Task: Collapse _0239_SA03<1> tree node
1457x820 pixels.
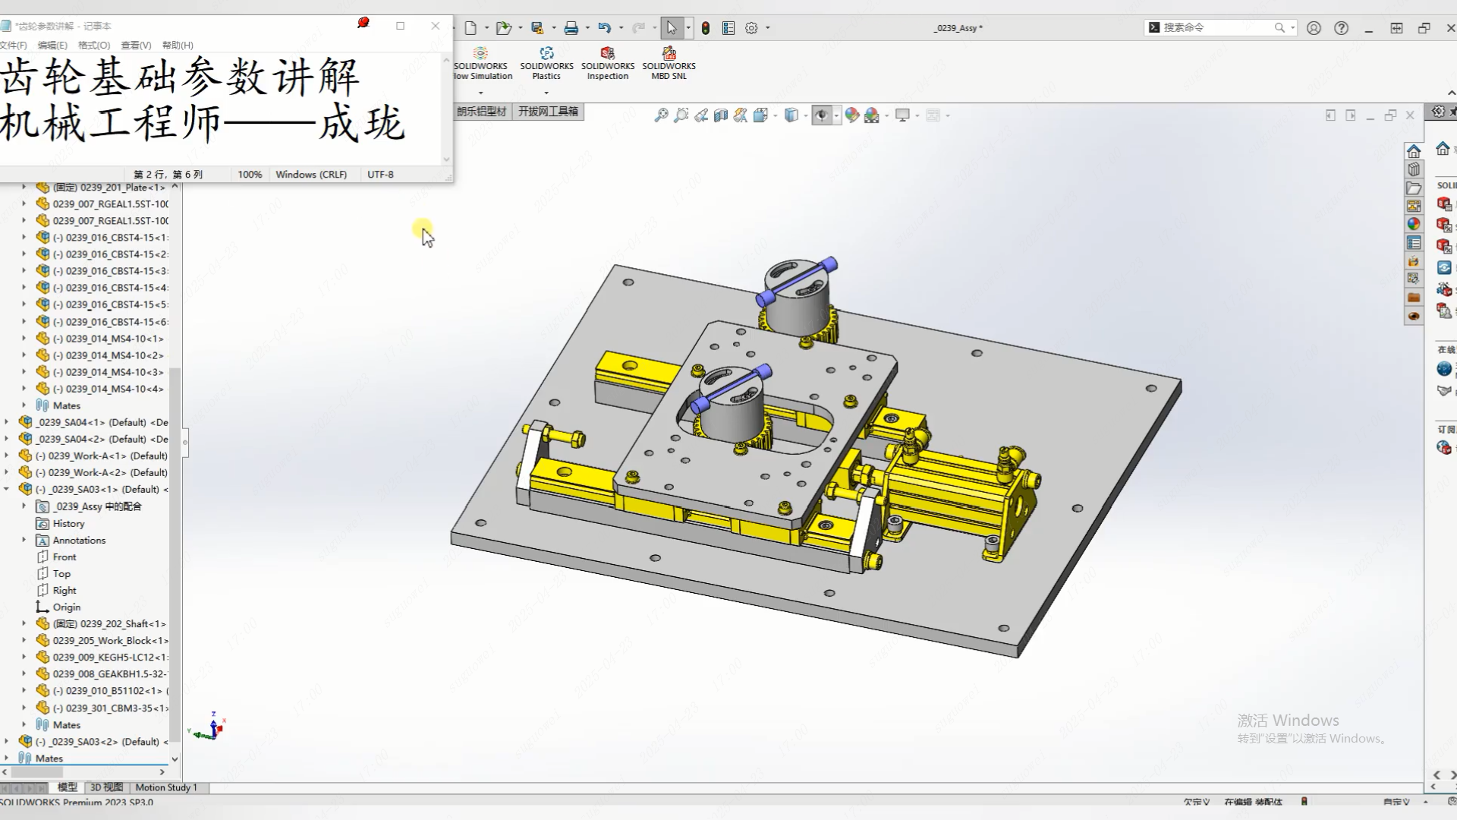Action: click(7, 490)
